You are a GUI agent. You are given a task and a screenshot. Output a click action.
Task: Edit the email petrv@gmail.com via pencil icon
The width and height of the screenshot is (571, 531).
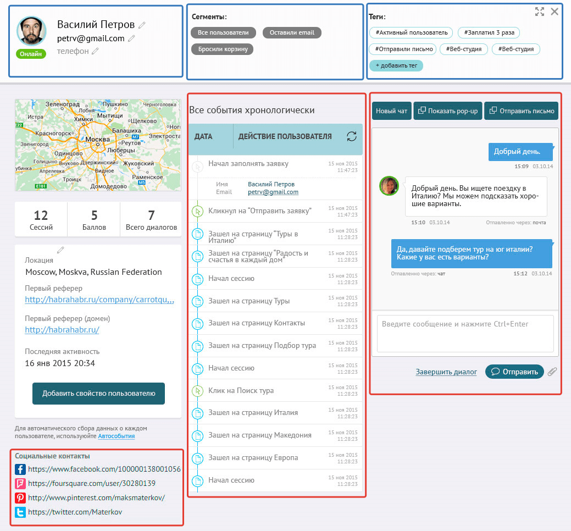[x=131, y=38]
